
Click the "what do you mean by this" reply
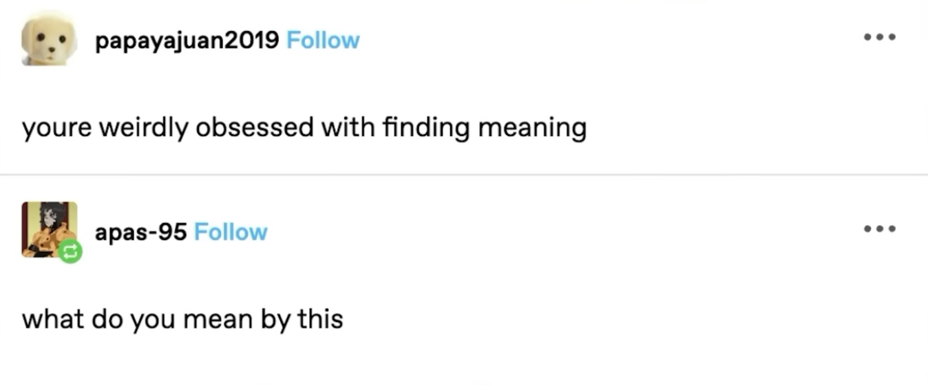click(x=182, y=319)
